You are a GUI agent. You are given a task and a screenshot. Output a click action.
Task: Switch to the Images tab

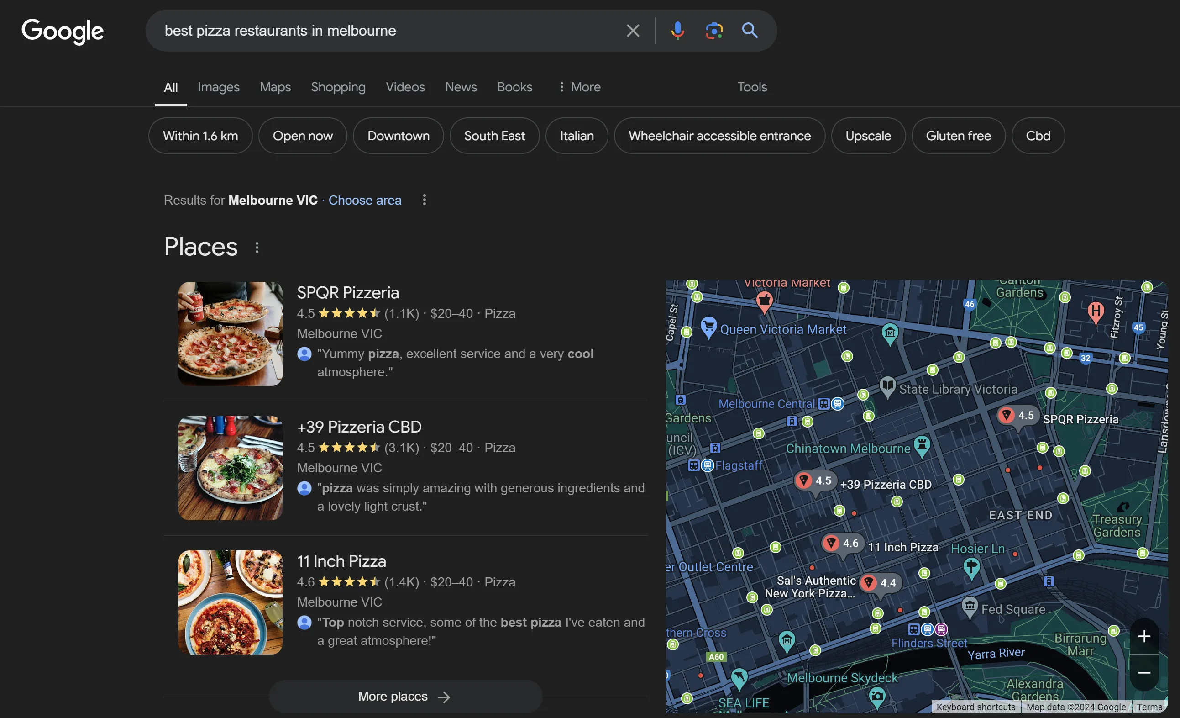coord(218,87)
